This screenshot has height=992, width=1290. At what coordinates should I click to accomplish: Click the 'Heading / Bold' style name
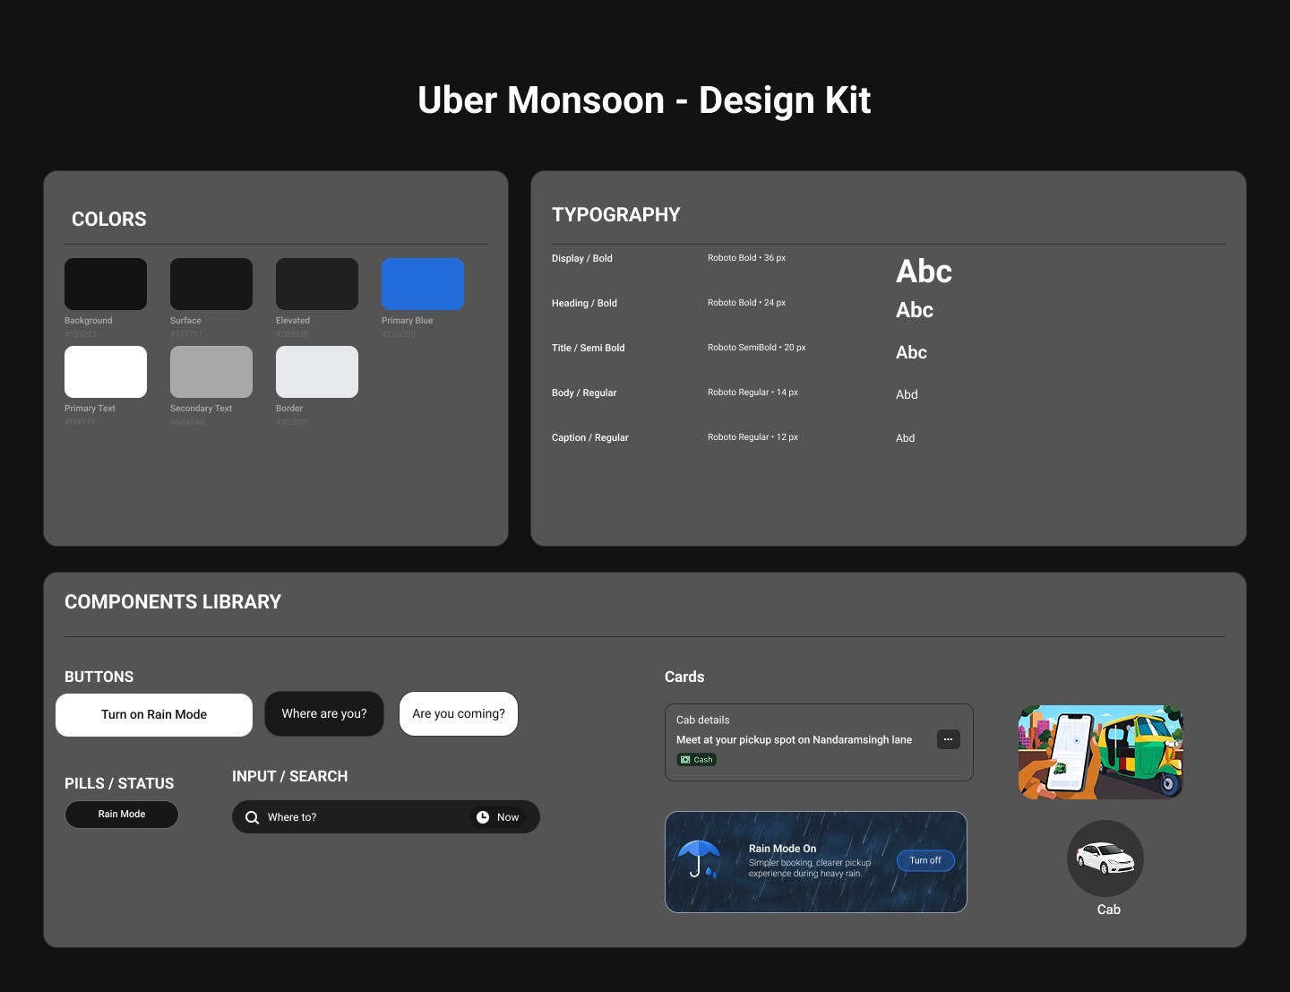coord(584,303)
